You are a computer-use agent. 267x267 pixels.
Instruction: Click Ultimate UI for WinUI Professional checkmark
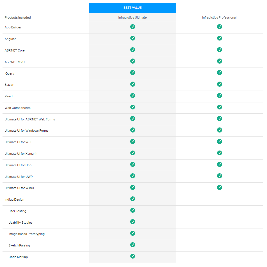click(220, 187)
